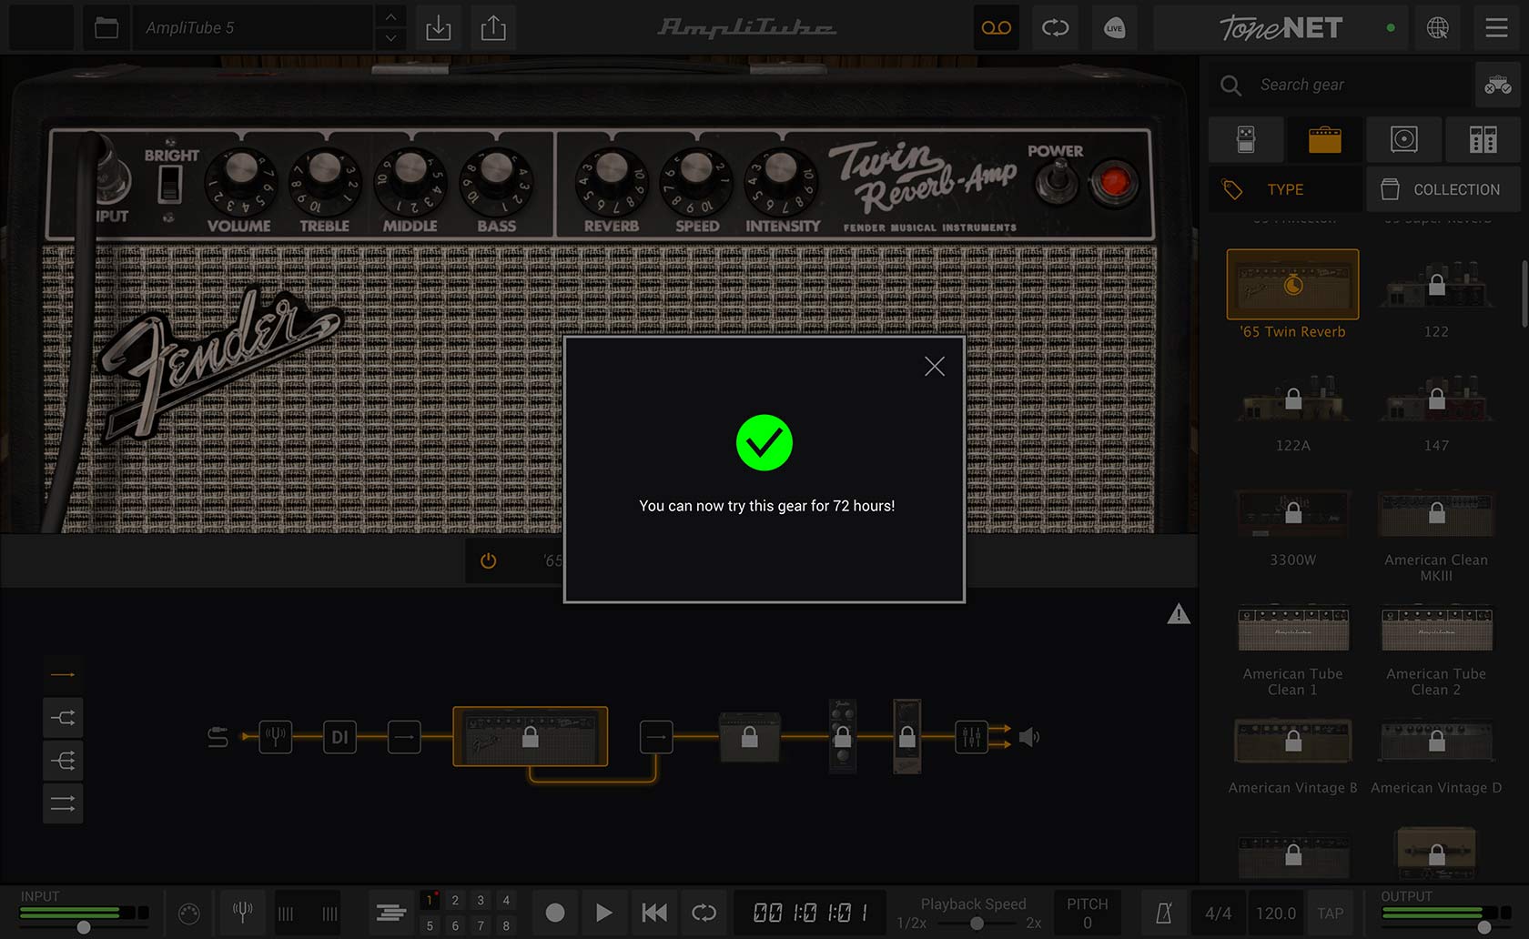The width and height of the screenshot is (1529, 939).
Task: Open the mixer icon in the transport bar
Action: tap(390, 913)
